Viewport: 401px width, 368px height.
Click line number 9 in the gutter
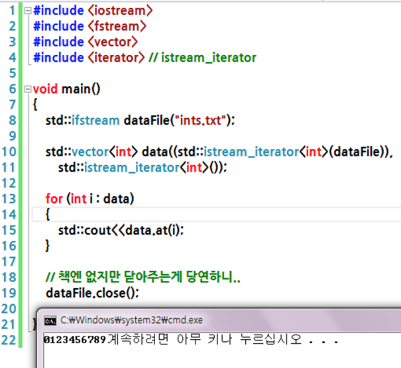(12, 136)
